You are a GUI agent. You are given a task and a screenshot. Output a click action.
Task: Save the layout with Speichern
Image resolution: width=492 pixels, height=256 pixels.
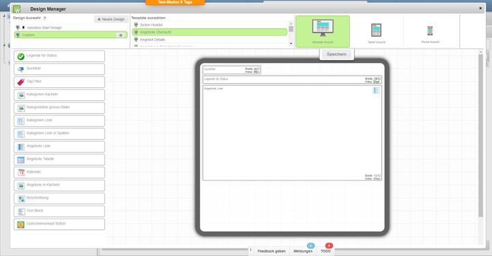pos(337,54)
